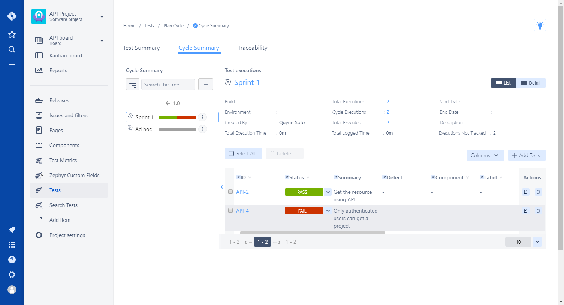Expand the API Project switcher chevron
564x305 pixels.
[x=102, y=16]
